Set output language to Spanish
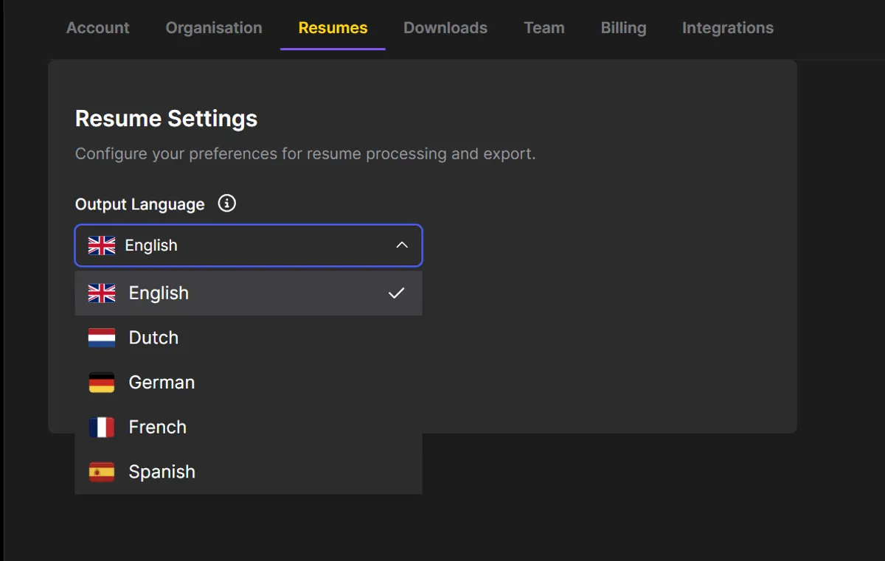885x561 pixels. (x=162, y=472)
